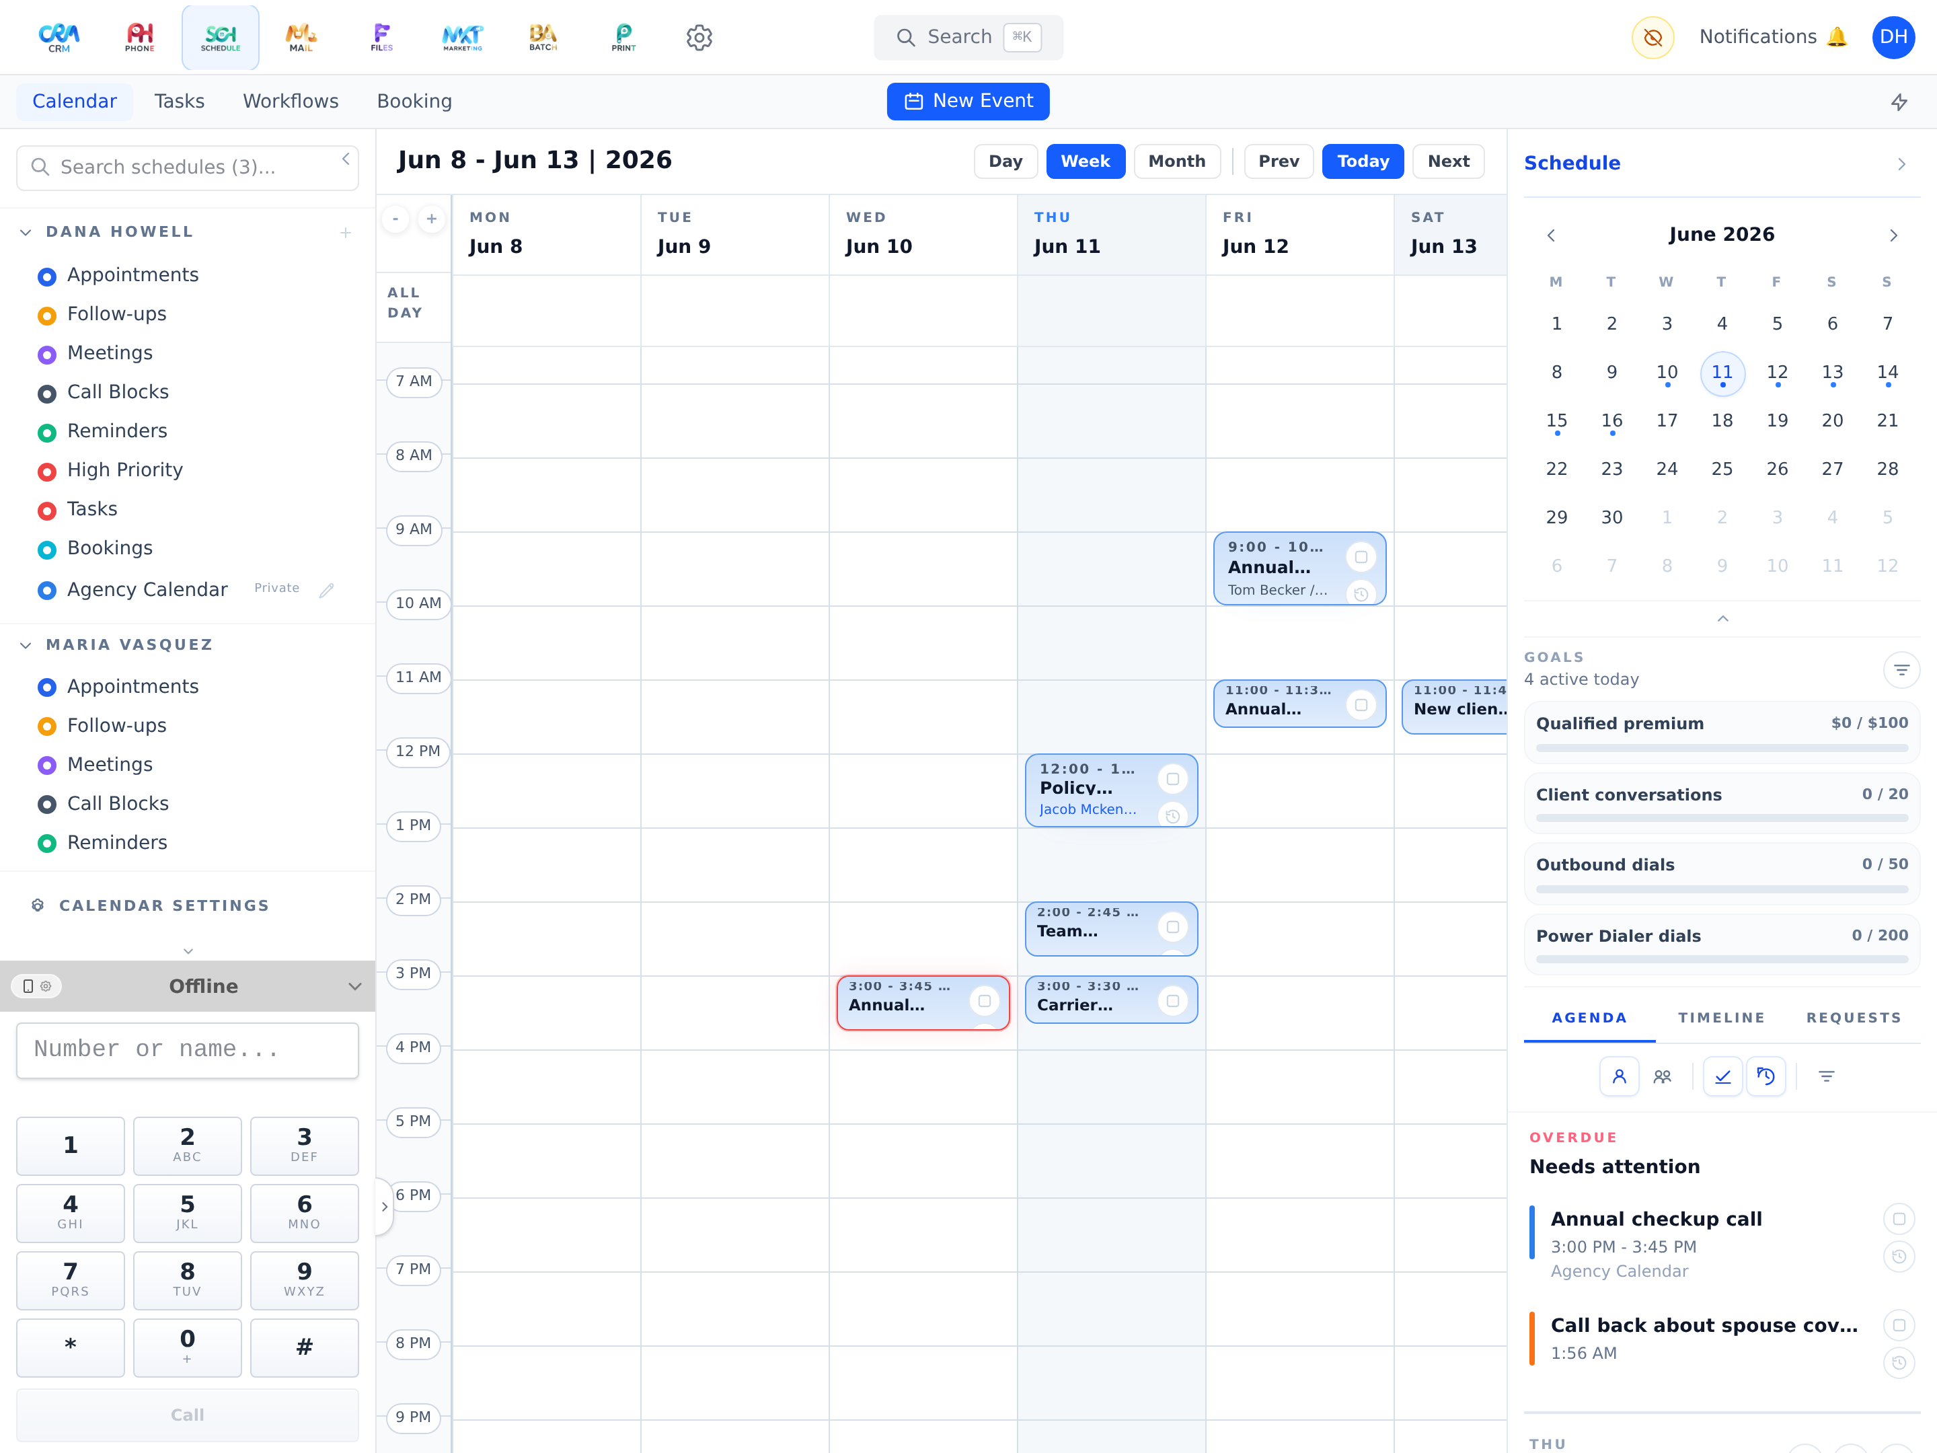Collapse the left schedules sidebar chevron
1937x1453 pixels.
tap(346, 159)
